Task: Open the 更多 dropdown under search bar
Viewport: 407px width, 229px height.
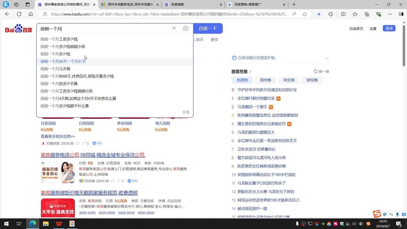Action: [x=214, y=40]
